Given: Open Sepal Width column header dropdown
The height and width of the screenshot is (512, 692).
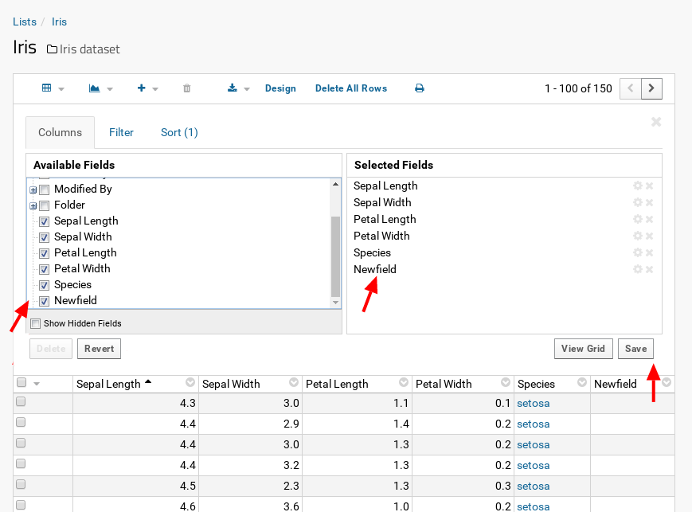Looking at the screenshot, I should point(294,383).
